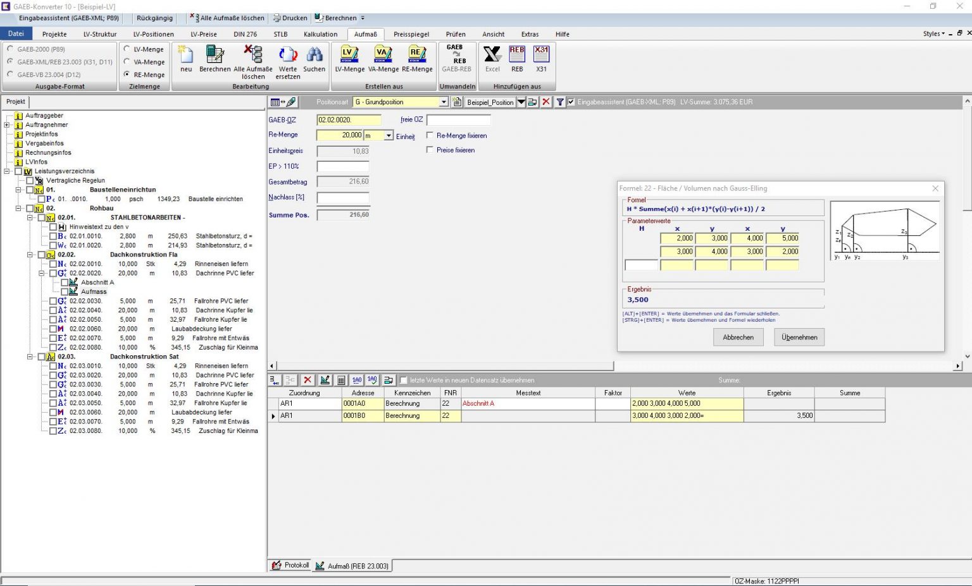Image resolution: width=972 pixels, height=586 pixels.
Task: Add from X31 file icon
Action: (x=541, y=59)
